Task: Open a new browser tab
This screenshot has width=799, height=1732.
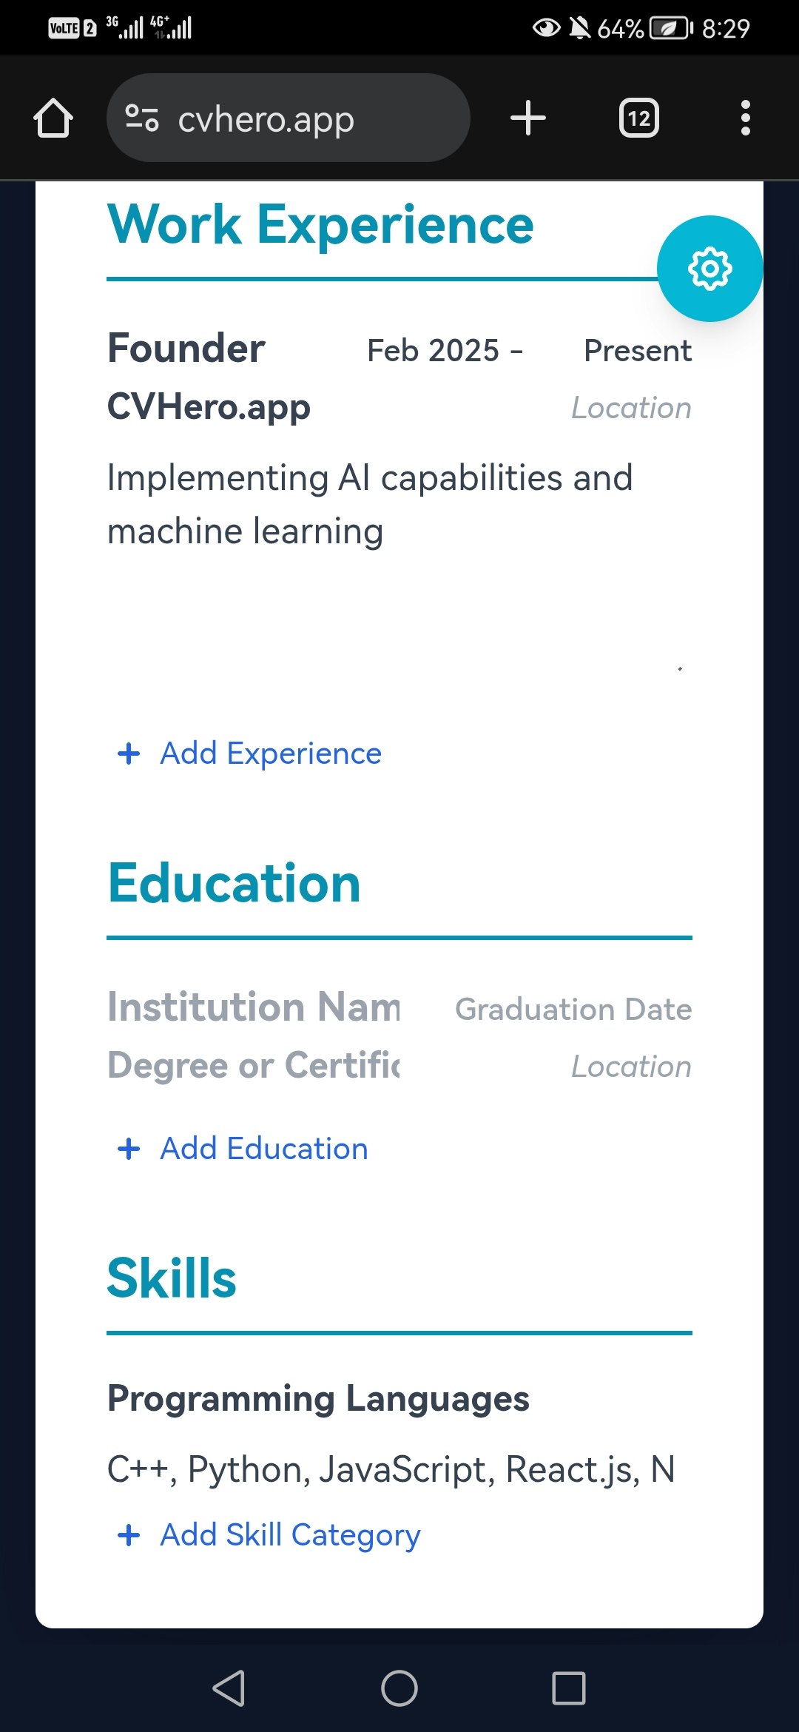Action: [527, 118]
